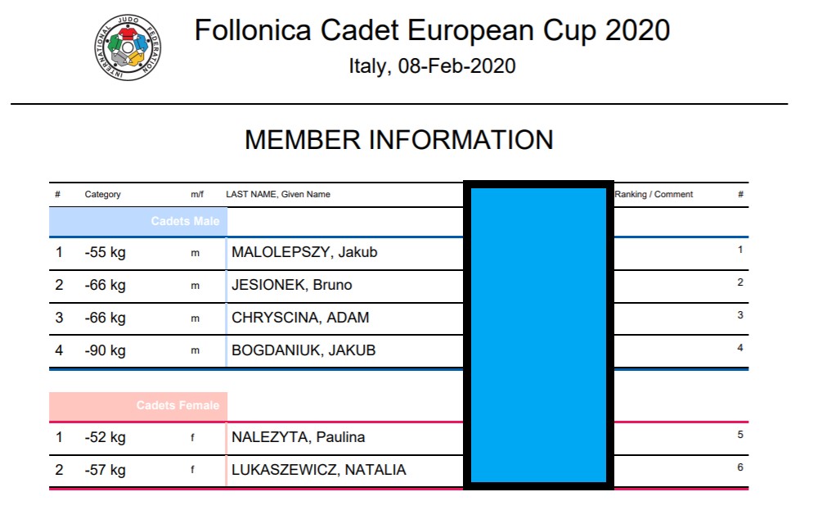
Task: Click the name NALEZYTA, Paulina
Action: click(299, 437)
